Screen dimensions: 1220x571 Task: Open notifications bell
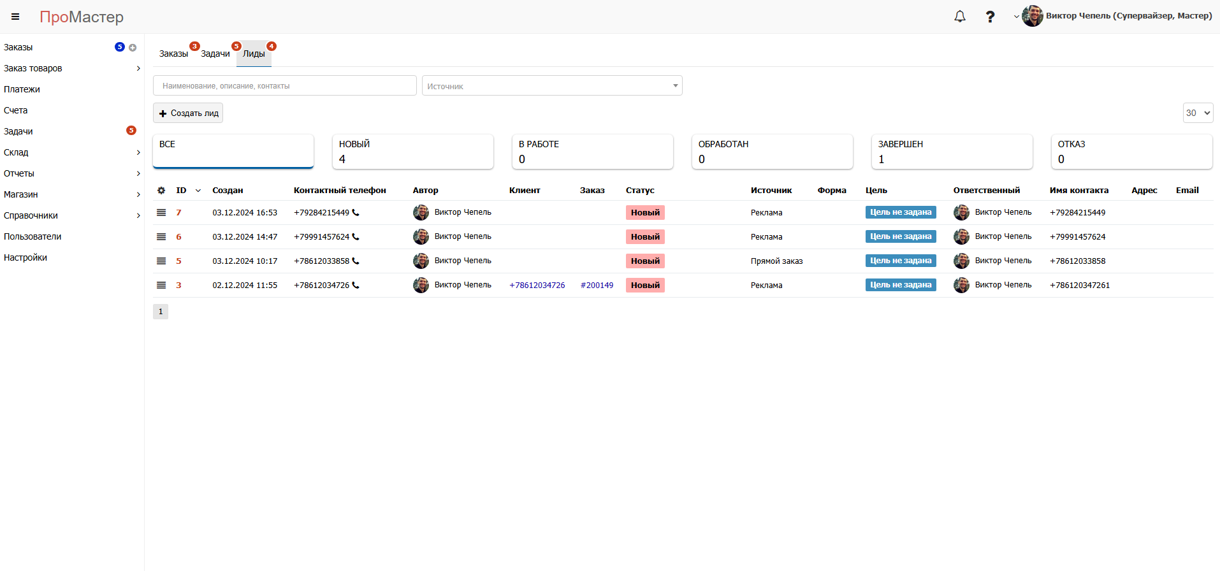tap(959, 17)
